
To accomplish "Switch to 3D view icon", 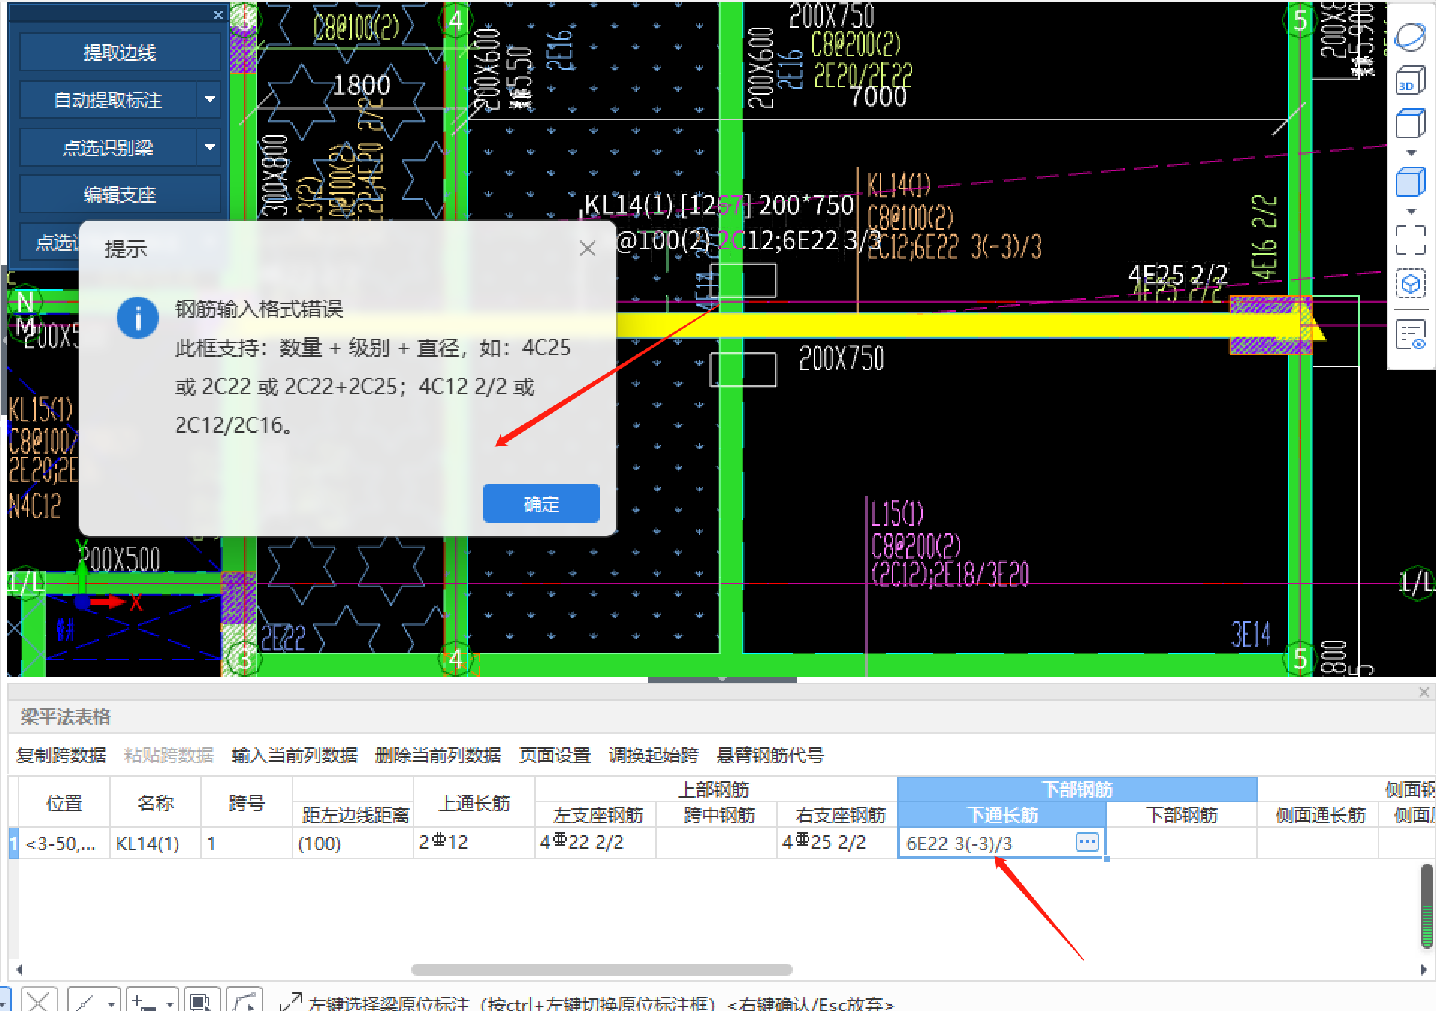I will (x=1410, y=81).
